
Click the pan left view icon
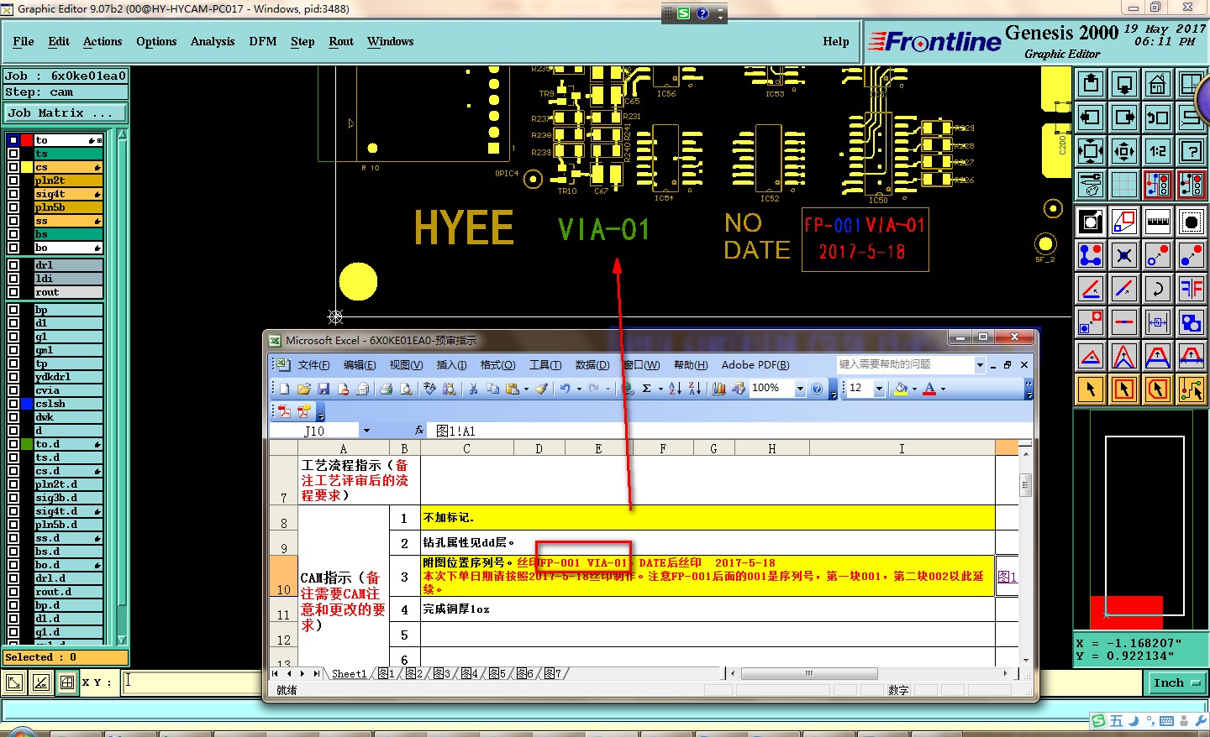pyautogui.click(x=1091, y=118)
